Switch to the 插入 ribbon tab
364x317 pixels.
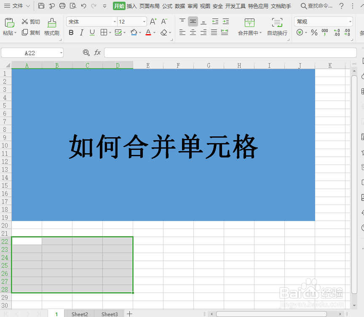pyautogui.click(x=131, y=6)
